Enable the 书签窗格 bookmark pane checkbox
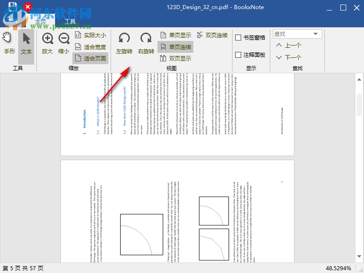This screenshot has height=273, width=364. 238,37
